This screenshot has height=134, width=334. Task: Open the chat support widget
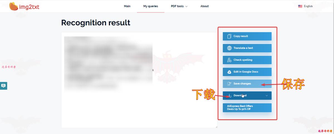pyautogui.click(x=3, y=86)
